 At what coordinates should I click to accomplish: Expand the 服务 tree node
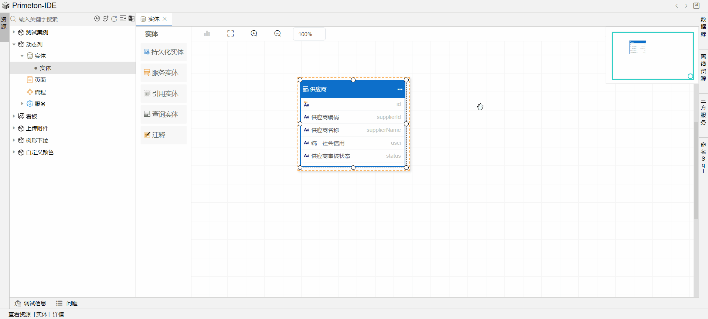pyautogui.click(x=22, y=104)
